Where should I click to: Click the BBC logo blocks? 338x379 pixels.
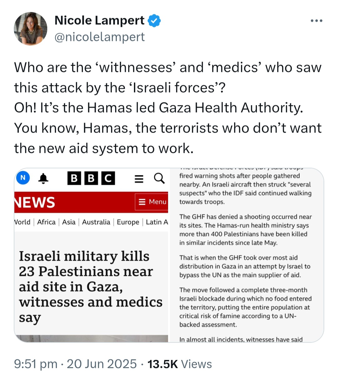point(91,178)
